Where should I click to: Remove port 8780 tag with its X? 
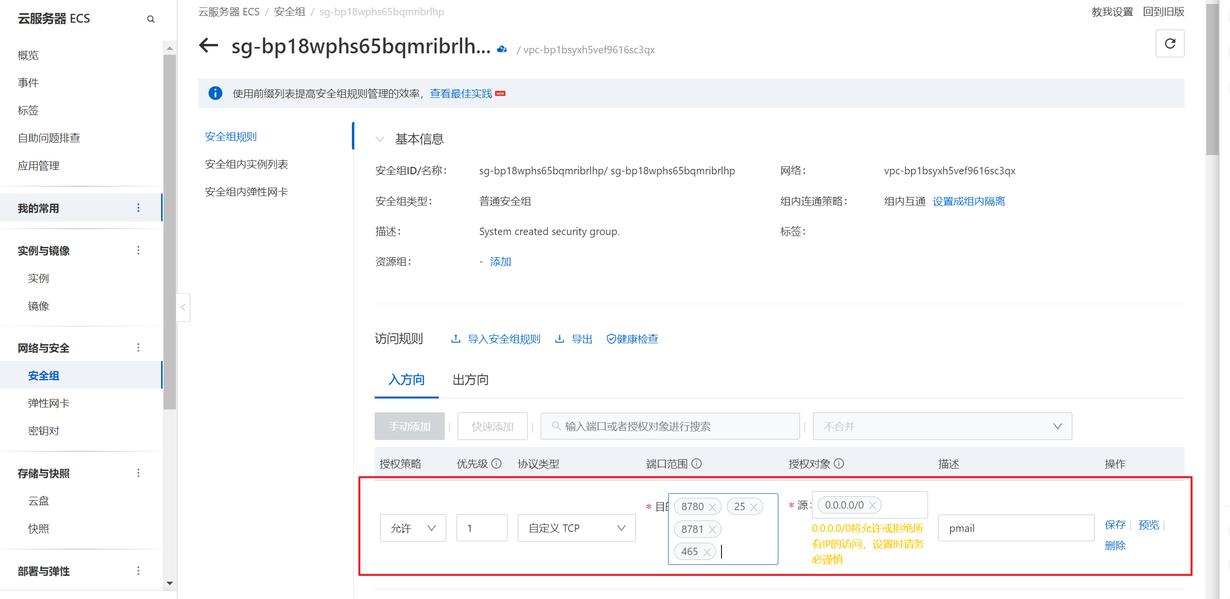pyautogui.click(x=712, y=507)
